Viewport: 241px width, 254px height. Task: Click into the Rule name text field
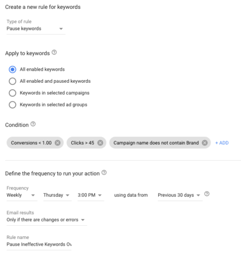coord(39,245)
